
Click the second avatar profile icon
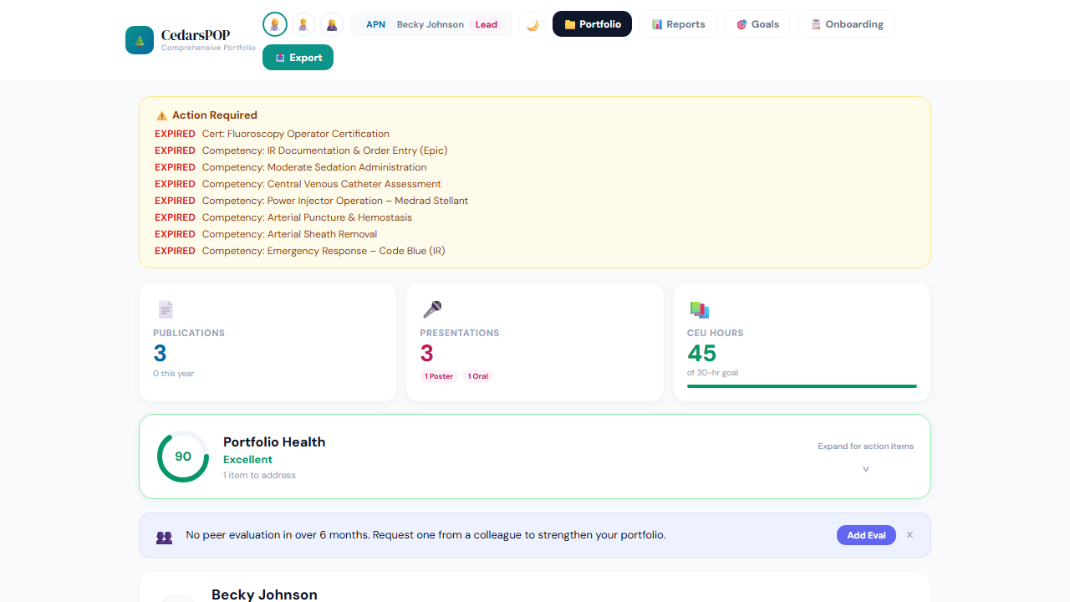tap(303, 23)
